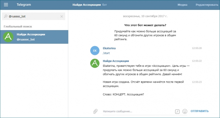The image size is (220, 118).
Task: Attach a file with paperclip icon
Action: (95, 111)
